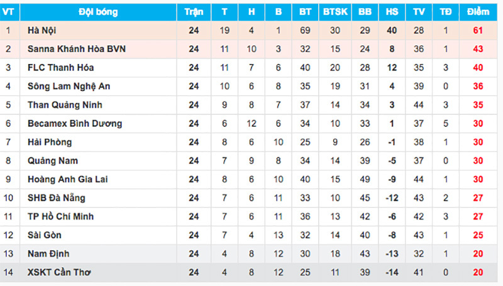Image resolution: width=503 pixels, height=286 pixels.
Task: Sort by the TV column header
Action: (x=419, y=12)
